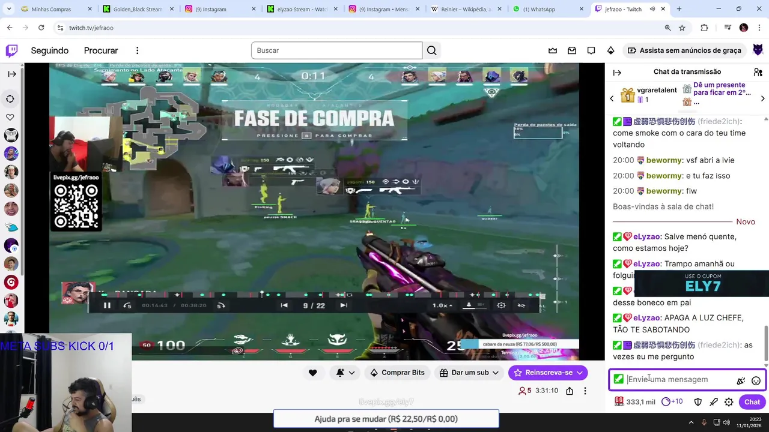Click the sword mod-view icon
Viewport: 769px width, 432px height.
pos(713,402)
